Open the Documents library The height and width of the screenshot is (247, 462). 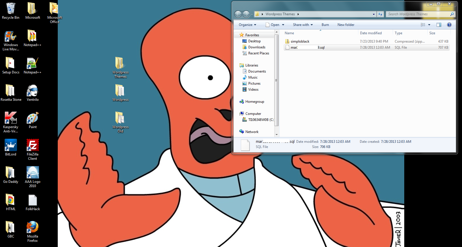[x=257, y=71]
